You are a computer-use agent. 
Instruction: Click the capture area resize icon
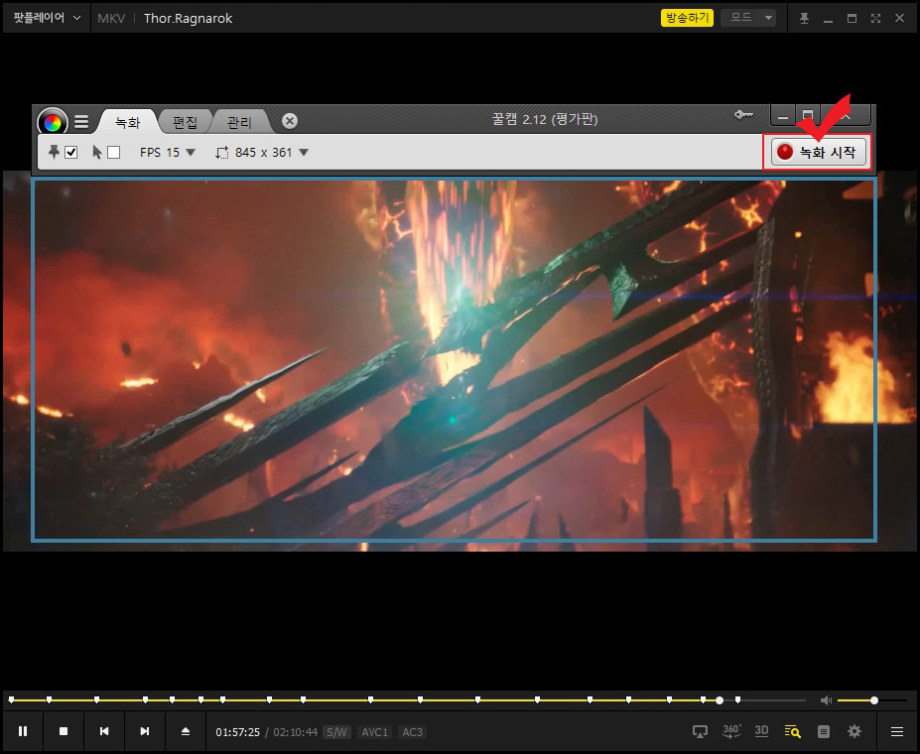tap(221, 153)
